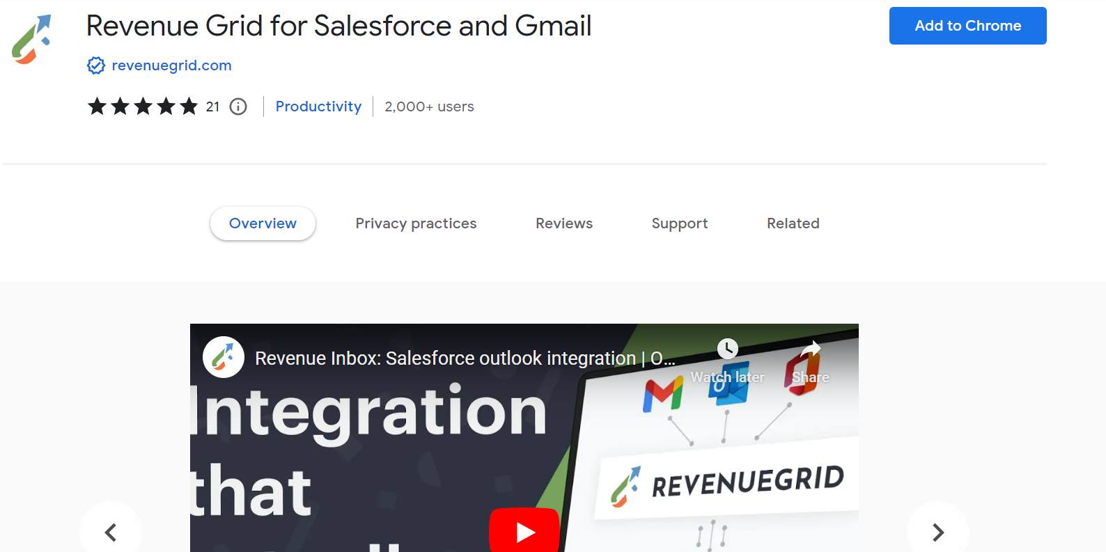Go to previous screenshot with left arrow
This screenshot has width=1106, height=552.
click(111, 533)
